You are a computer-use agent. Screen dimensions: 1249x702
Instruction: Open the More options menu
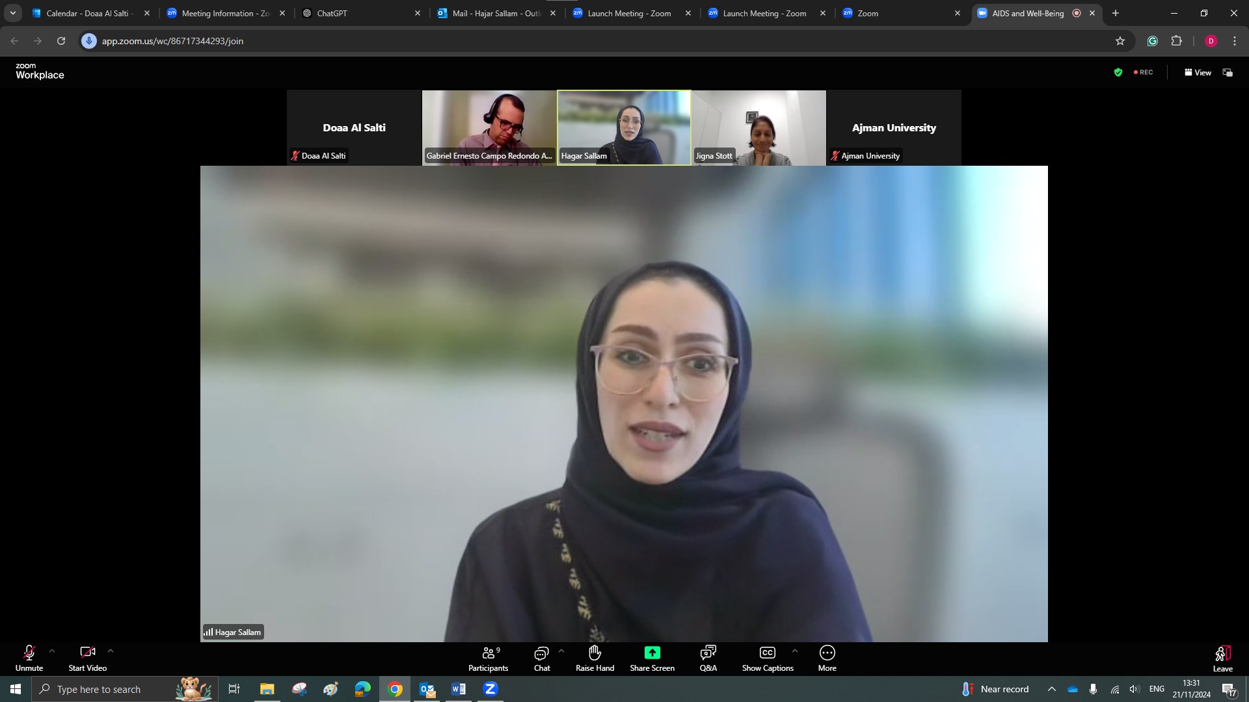click(827, 658)
